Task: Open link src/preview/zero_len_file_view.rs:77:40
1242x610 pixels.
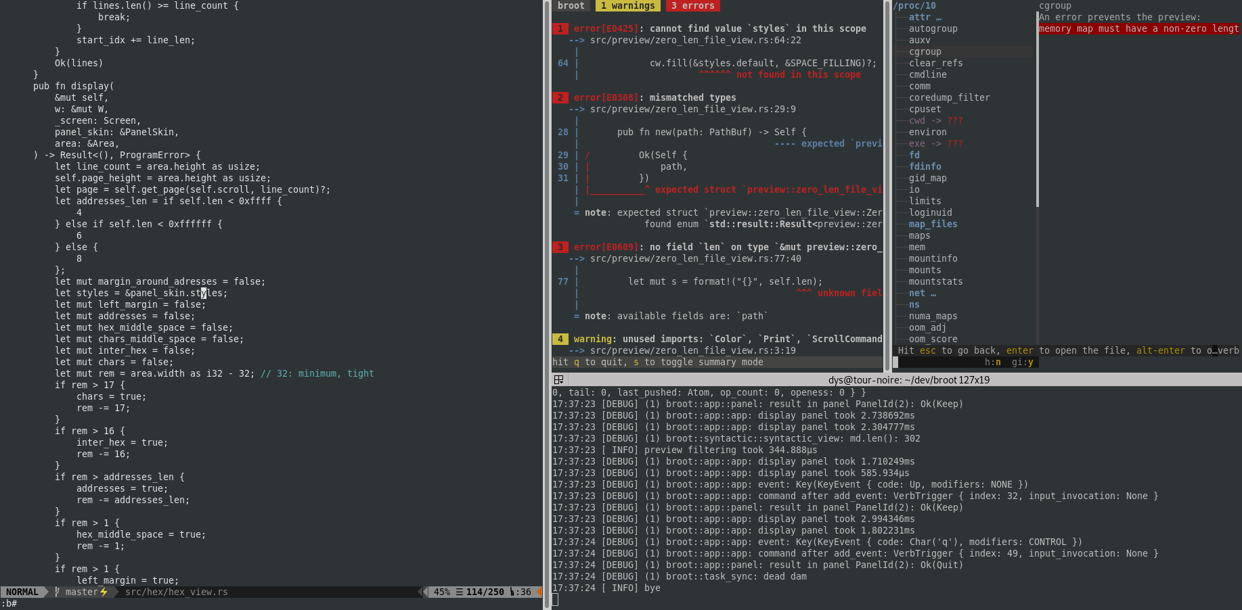Action: (696, 258)
